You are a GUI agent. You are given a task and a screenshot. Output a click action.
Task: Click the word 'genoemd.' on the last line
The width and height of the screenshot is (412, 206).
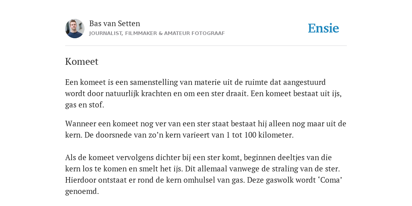82,192
